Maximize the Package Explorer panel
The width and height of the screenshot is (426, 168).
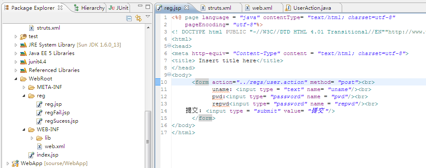pyautogui.click(x=147, y=6)
